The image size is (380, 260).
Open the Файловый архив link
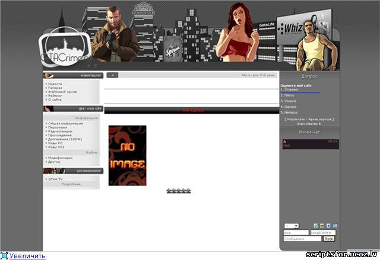(x=62, y=92)
